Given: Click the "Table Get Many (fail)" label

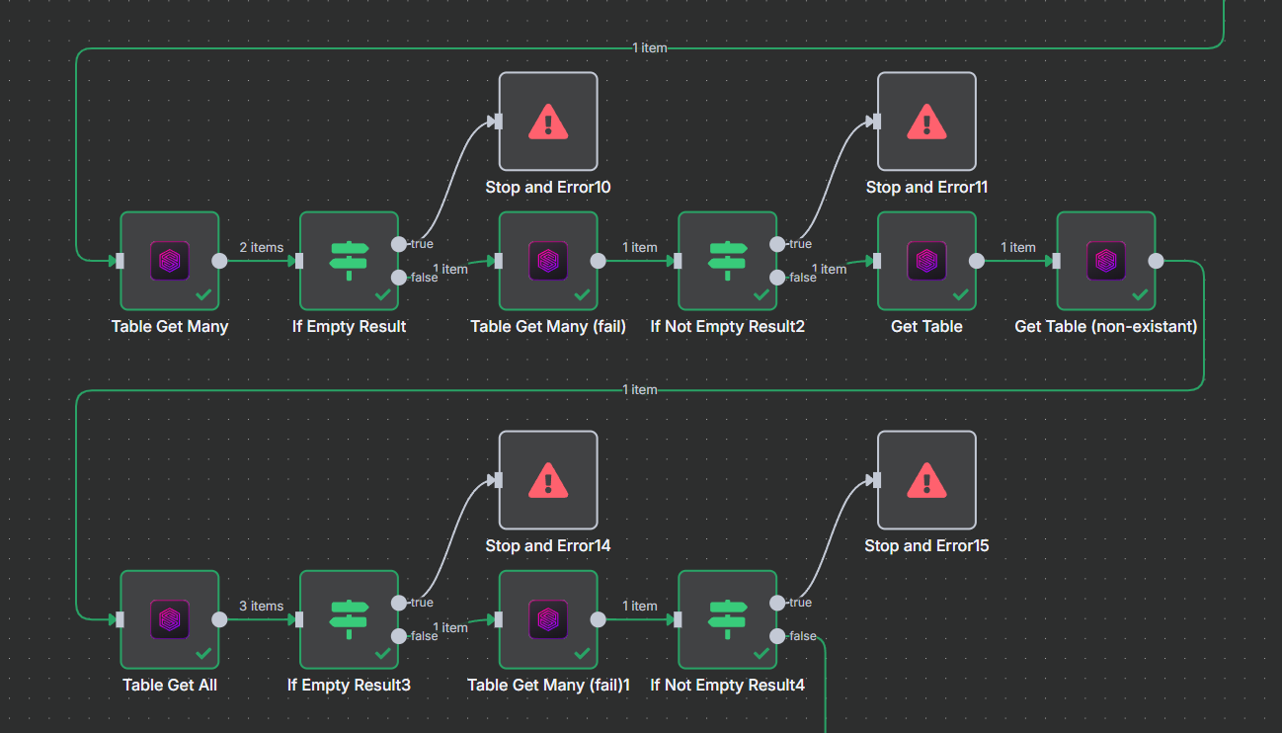Looking at the screenshot, I should coord(548,327).
